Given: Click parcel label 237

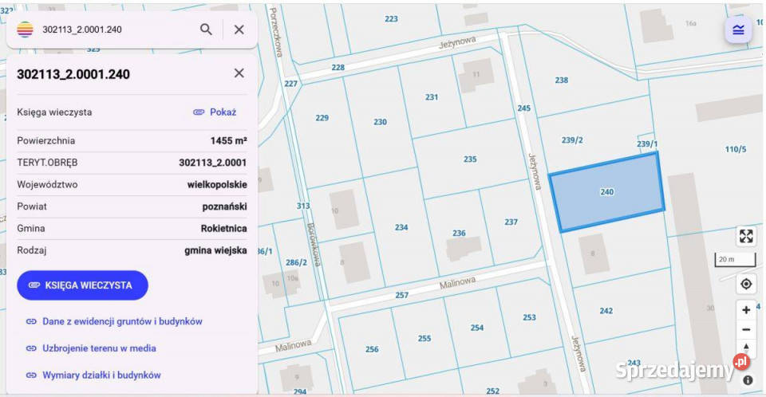Looking at the screenshot, I should point(511,222).
